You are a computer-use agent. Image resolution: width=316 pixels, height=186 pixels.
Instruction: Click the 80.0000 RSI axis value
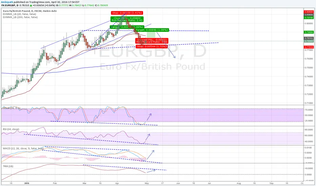tap(309, 130)
